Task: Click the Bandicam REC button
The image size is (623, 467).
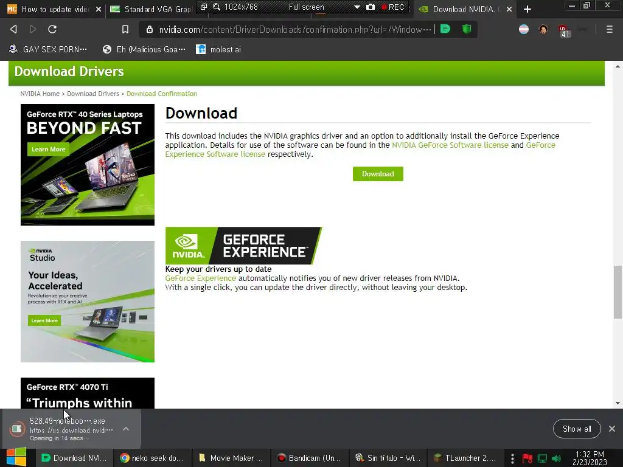Action: coord(392,7)
